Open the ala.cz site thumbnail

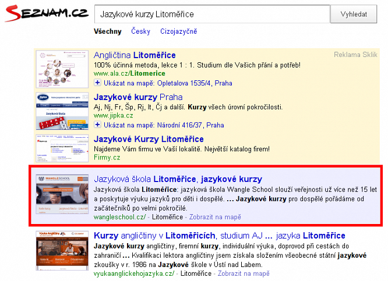62,69
